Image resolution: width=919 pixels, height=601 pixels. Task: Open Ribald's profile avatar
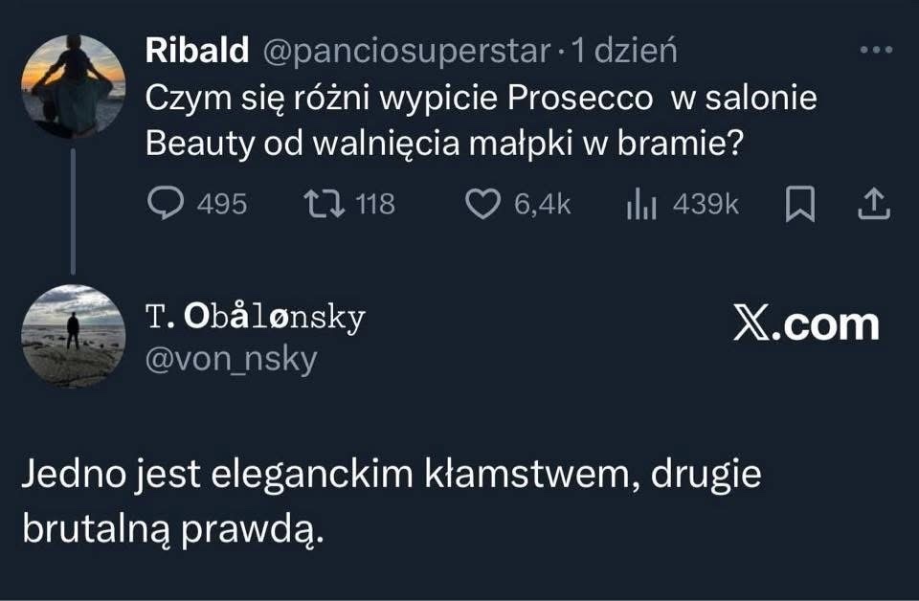pyautogui.click(x=73, y=86)
